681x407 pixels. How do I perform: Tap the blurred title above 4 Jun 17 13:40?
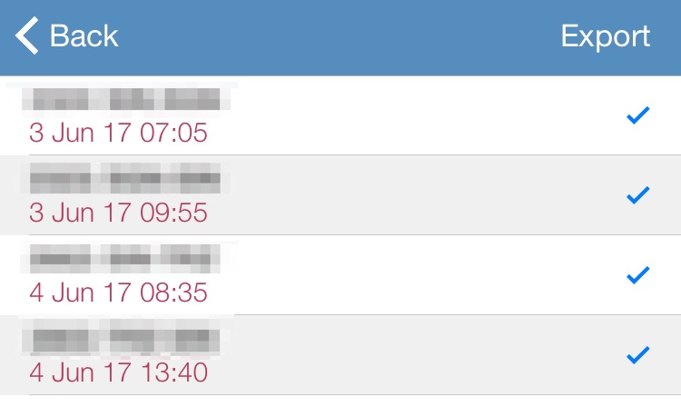(123, 339)
